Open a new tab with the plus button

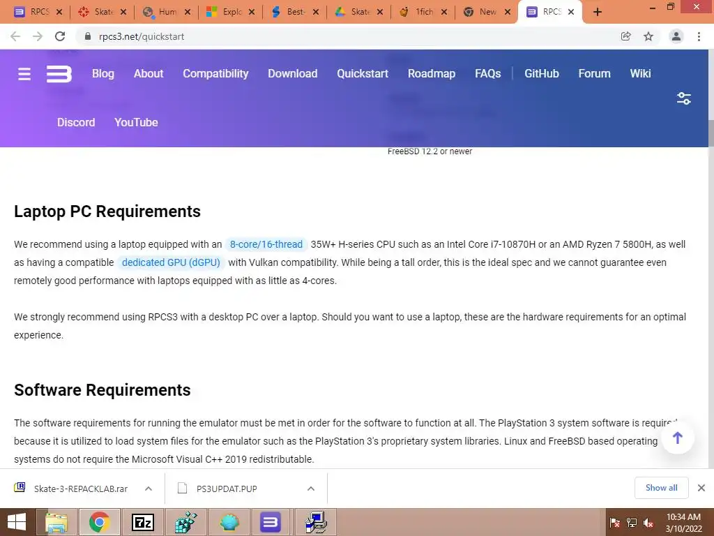pyautogui.click(x=598, y=12)
